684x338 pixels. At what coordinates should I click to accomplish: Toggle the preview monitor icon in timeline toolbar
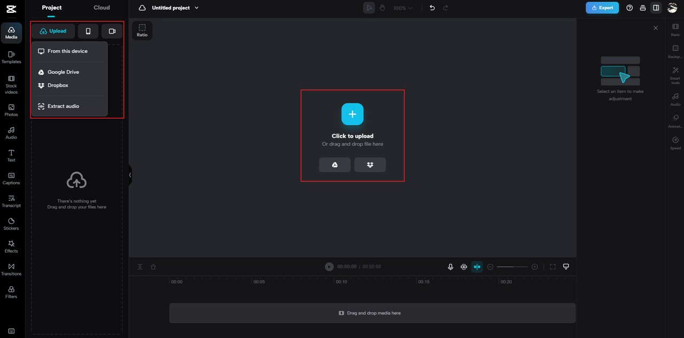pos(566,266)
